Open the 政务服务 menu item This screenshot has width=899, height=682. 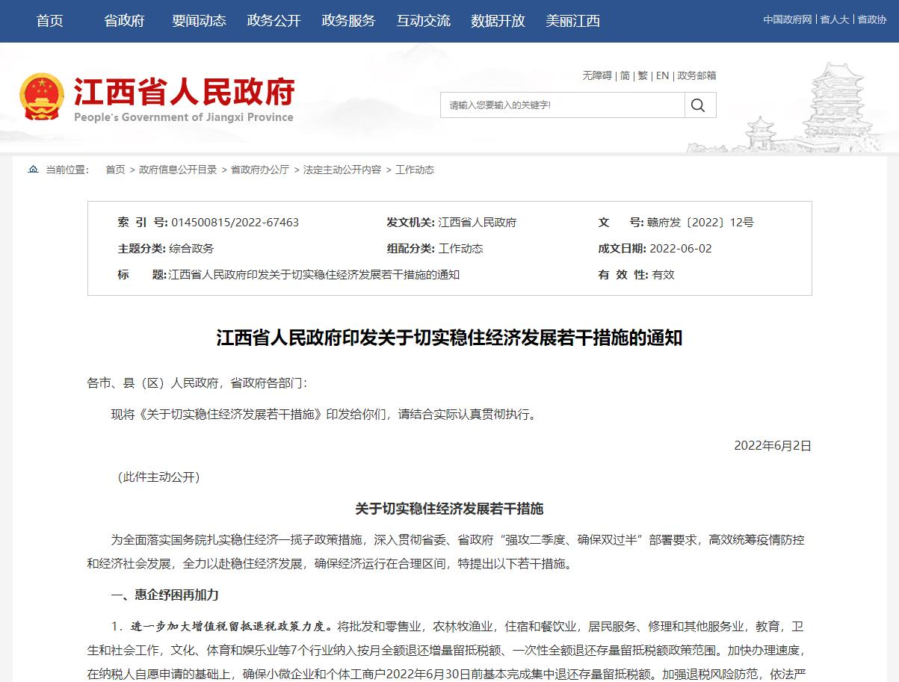click(x=348, y=21)
